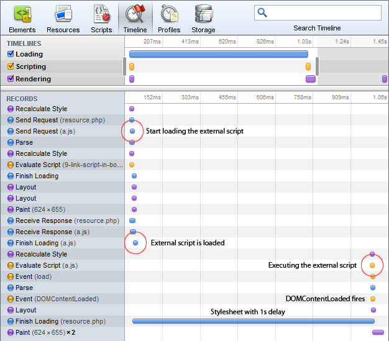Switch to the Scripts panel icon
This screenshot has width=389, height=341.
(101, 14)
